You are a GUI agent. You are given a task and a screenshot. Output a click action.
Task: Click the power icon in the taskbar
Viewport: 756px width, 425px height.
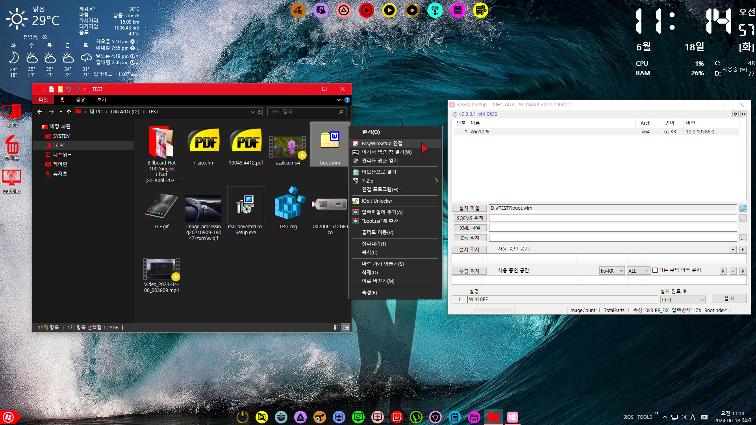[x=242, y=417]
